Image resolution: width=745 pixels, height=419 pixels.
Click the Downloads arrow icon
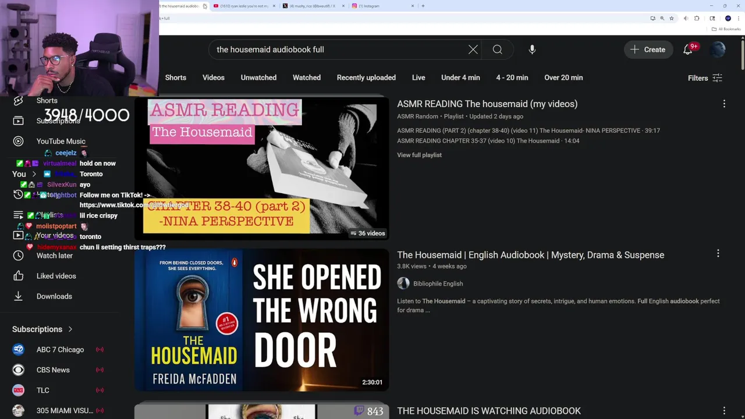click(x=18, y=296)
